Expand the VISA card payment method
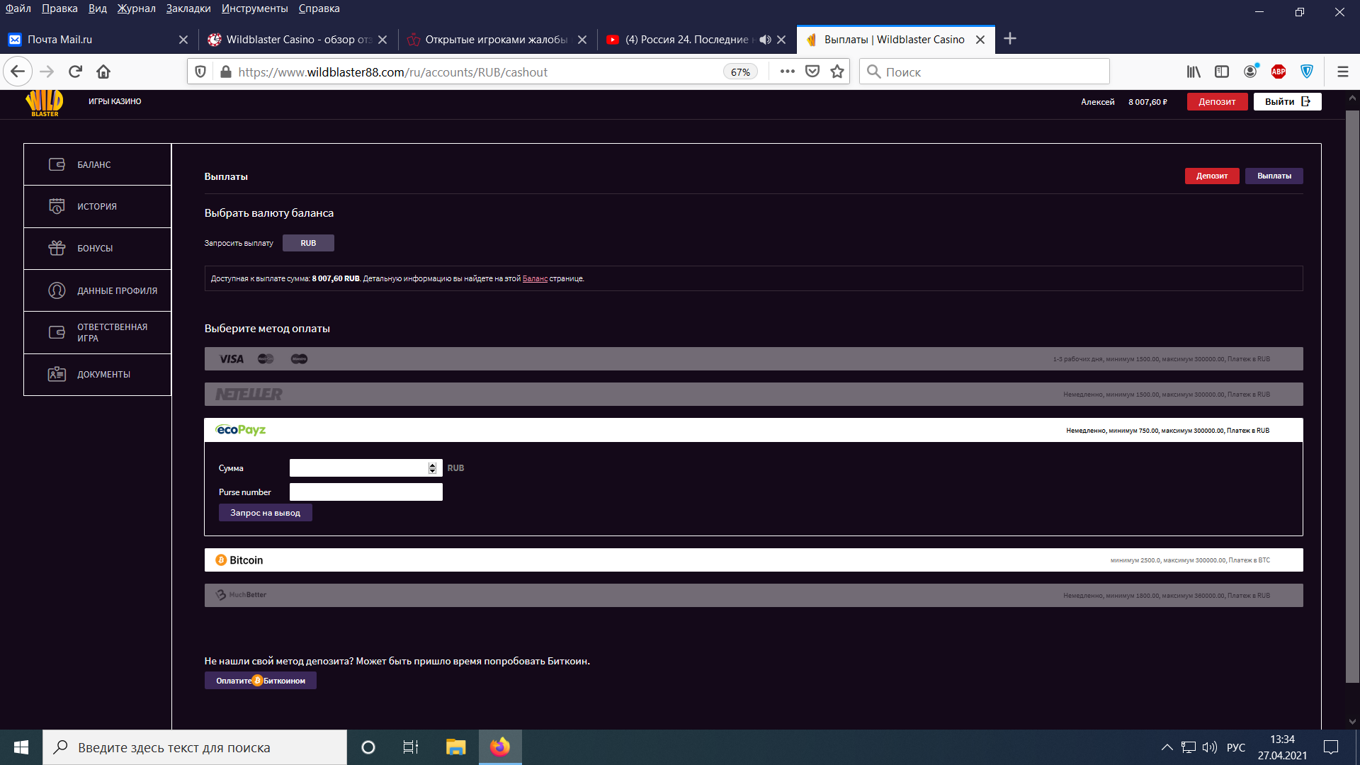The width and height of the screenshot is (1360, 765). pyautogui.click(x=754, y=359)
